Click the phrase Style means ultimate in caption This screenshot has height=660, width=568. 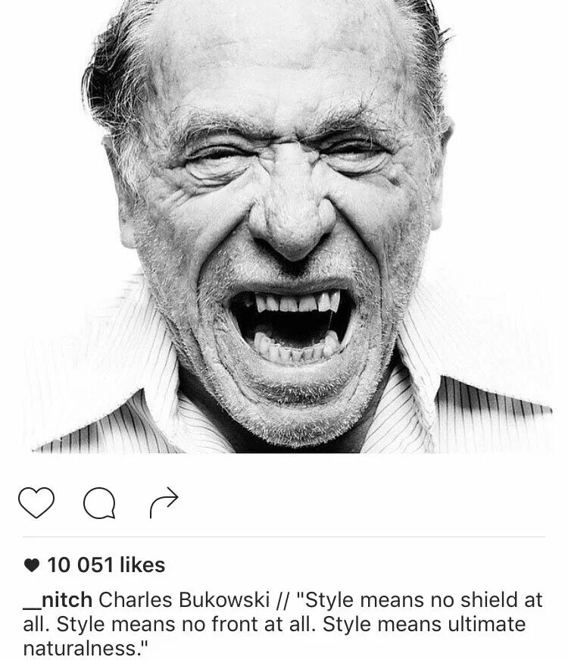[x=424, y=624]
